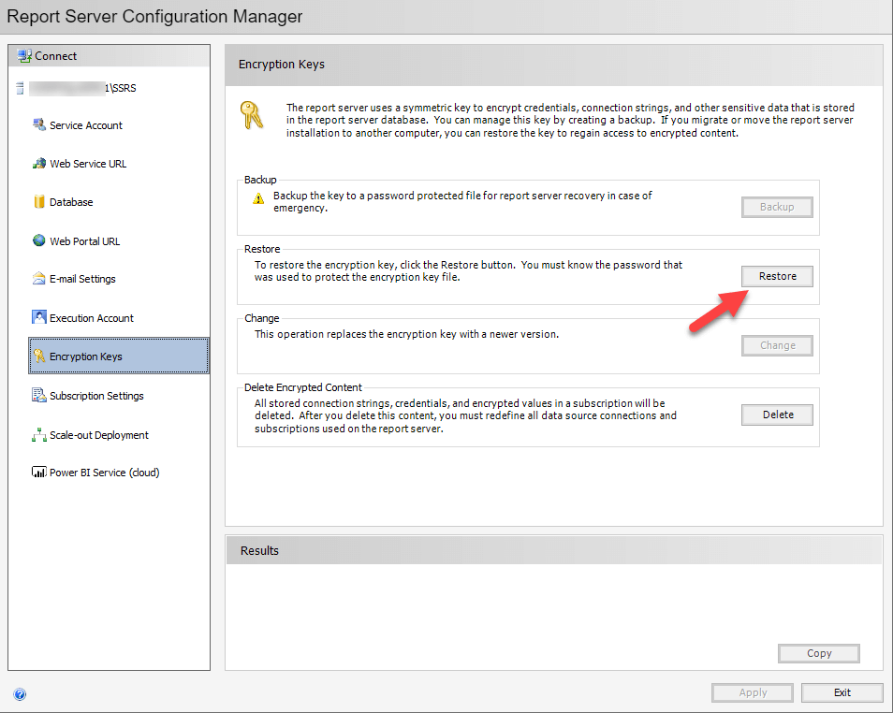Click Delete to remove encrypted content

coord(777,415)
